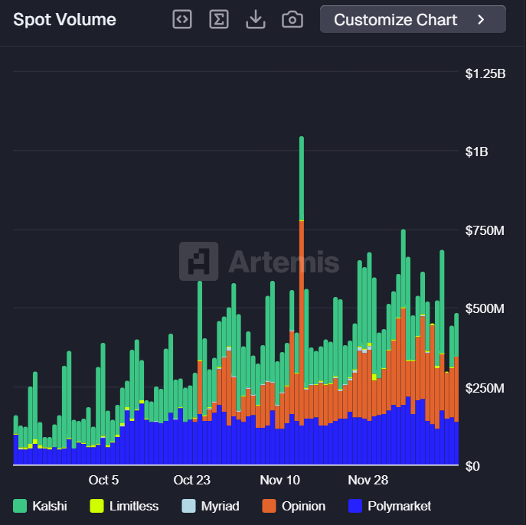Click the Spot Volume title
526x525 pixels.
pyautogui.click(x=65, y=20)
